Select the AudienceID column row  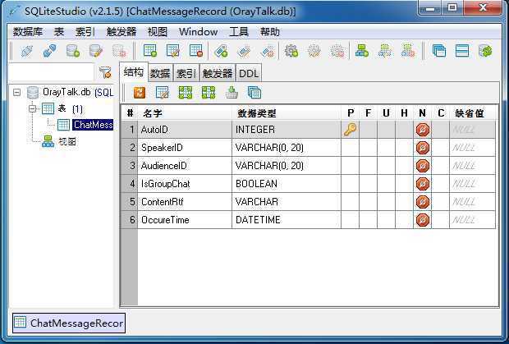coord(308,166)
